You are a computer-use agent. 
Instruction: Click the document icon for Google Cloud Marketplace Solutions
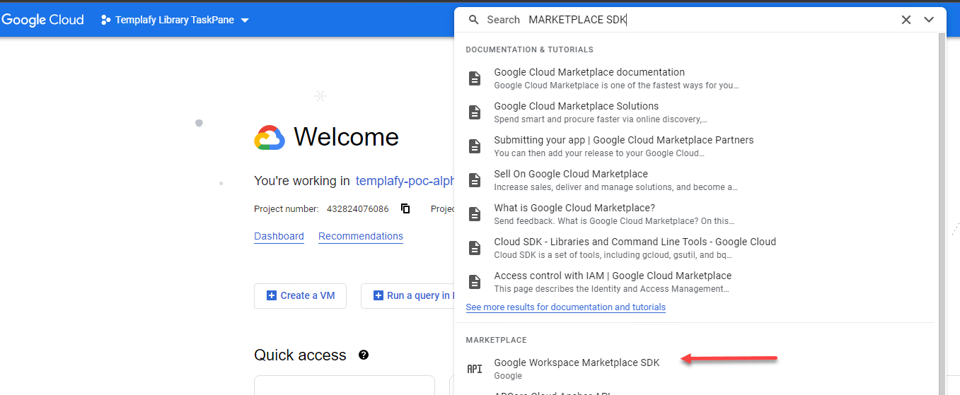coord(475,112)
